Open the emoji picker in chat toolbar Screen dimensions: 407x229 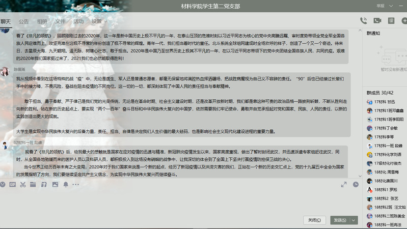coord(4,184)
